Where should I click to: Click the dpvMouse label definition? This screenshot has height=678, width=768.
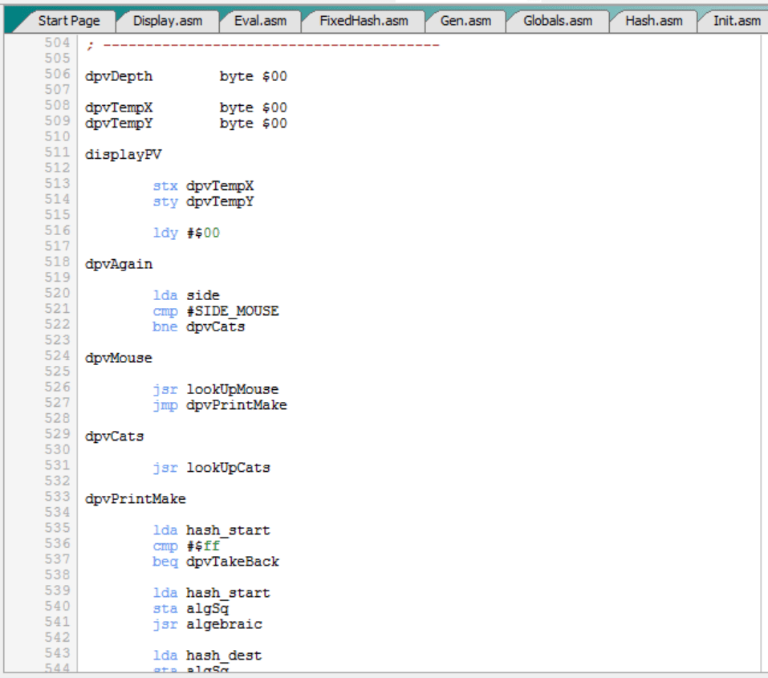[x=118, y=358]
